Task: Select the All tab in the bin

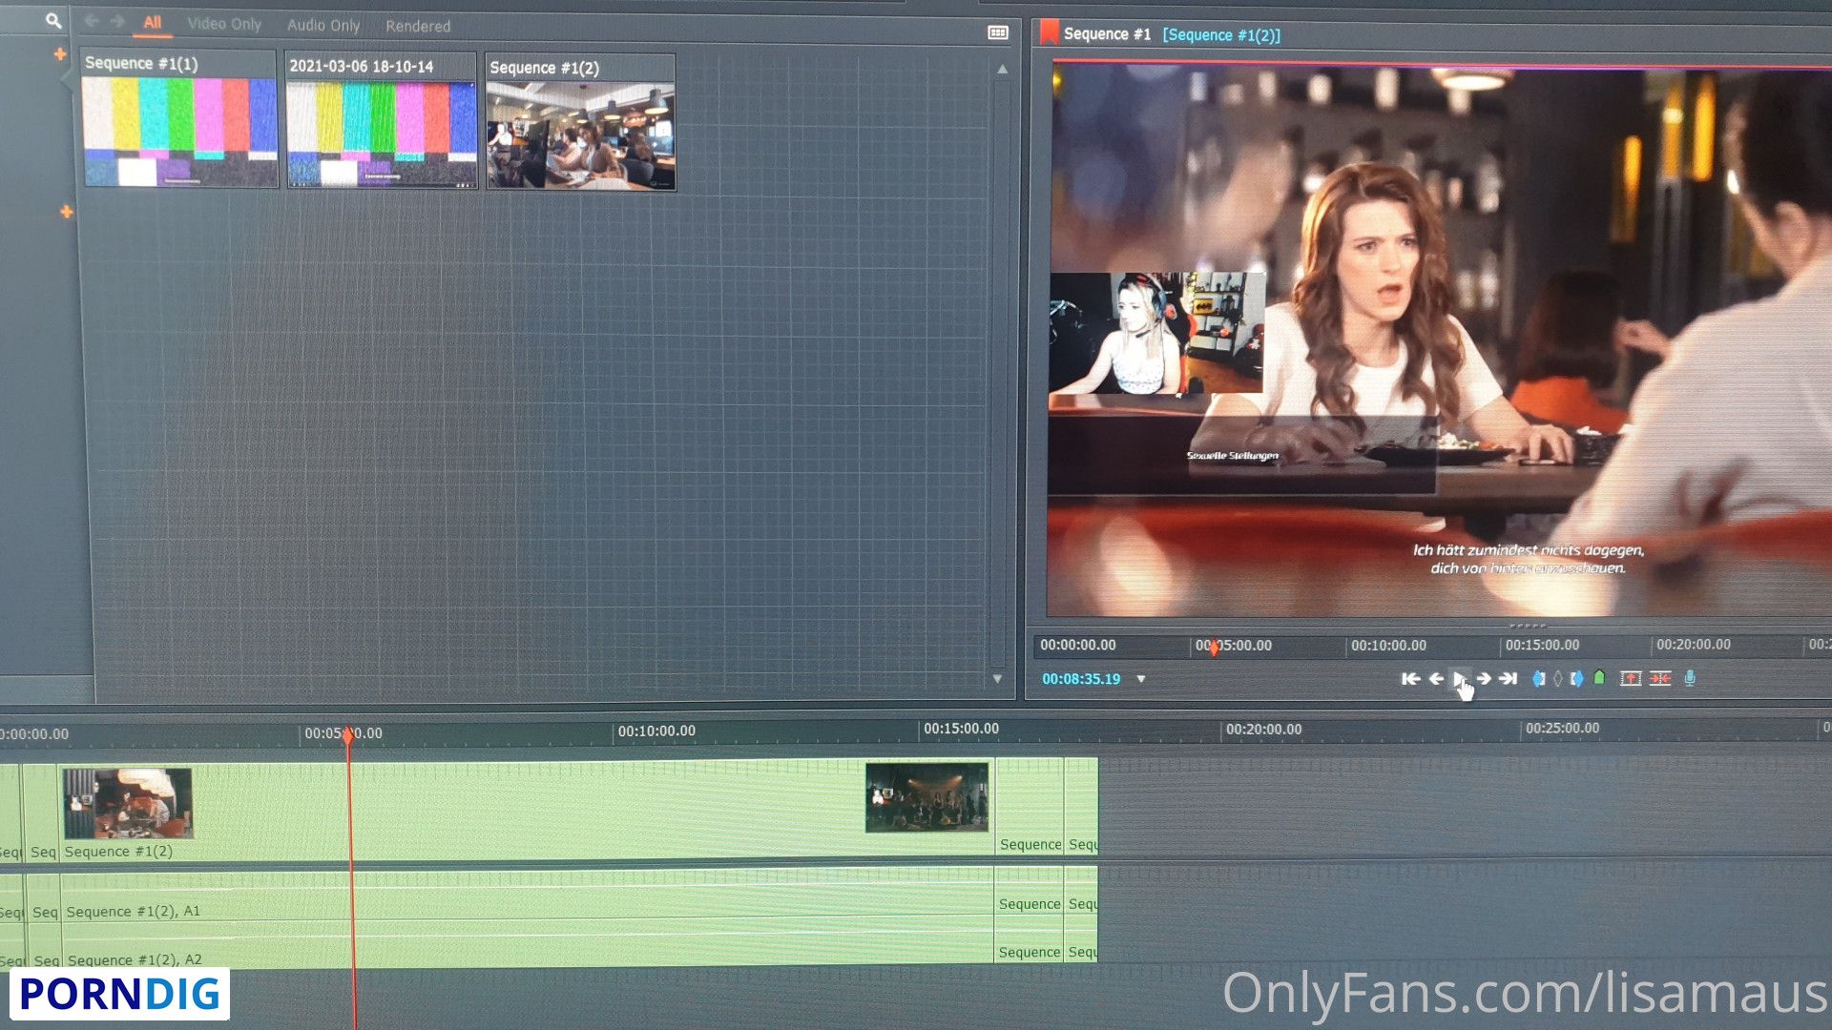Action: tap(152, 23)
